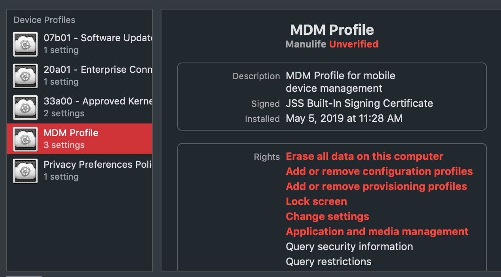Click the MDM Profile title heading
The width and height of the screenshot is (501, 277).
click(x=332, y=30)
